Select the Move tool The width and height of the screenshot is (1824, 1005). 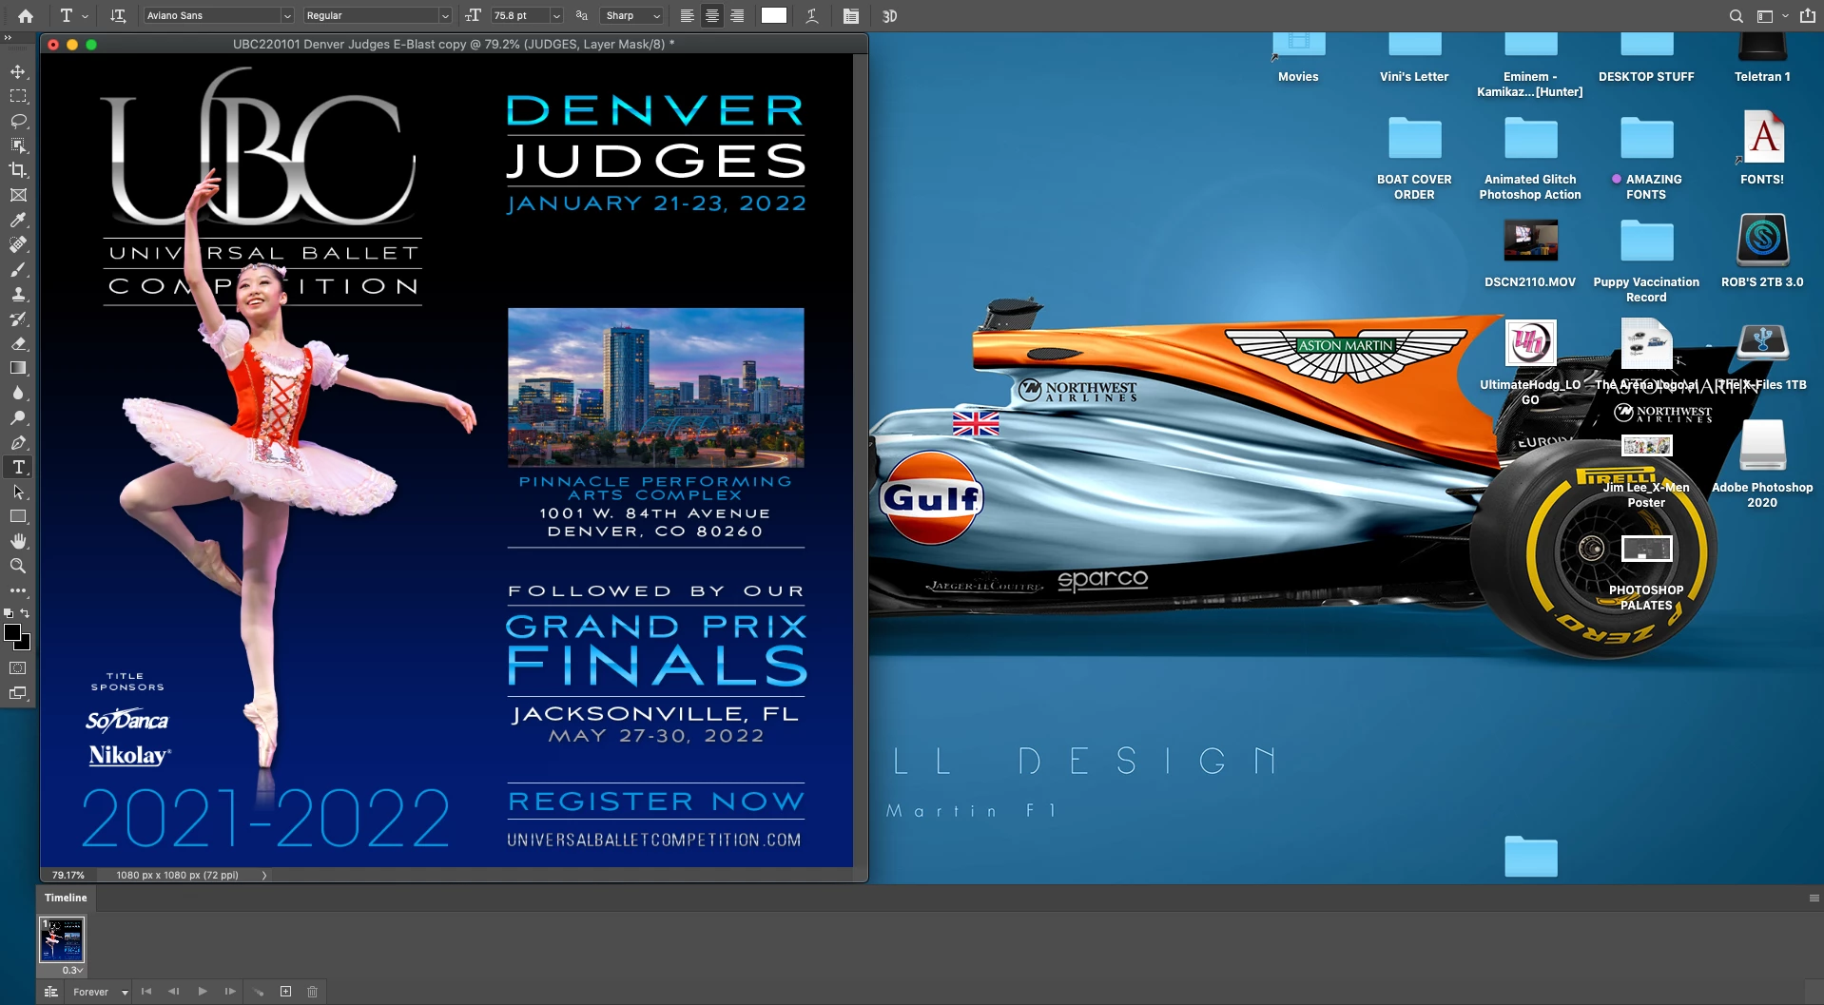coord(18,71)
